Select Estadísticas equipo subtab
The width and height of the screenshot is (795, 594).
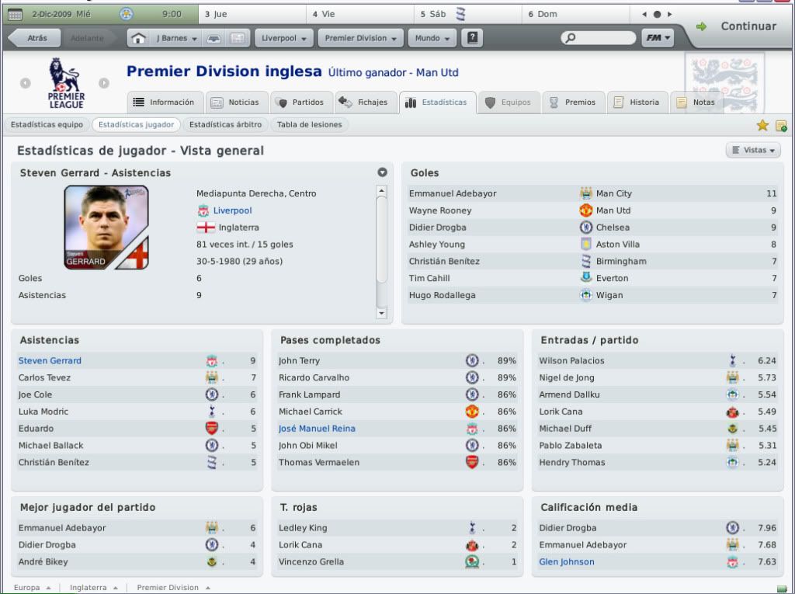47,125
